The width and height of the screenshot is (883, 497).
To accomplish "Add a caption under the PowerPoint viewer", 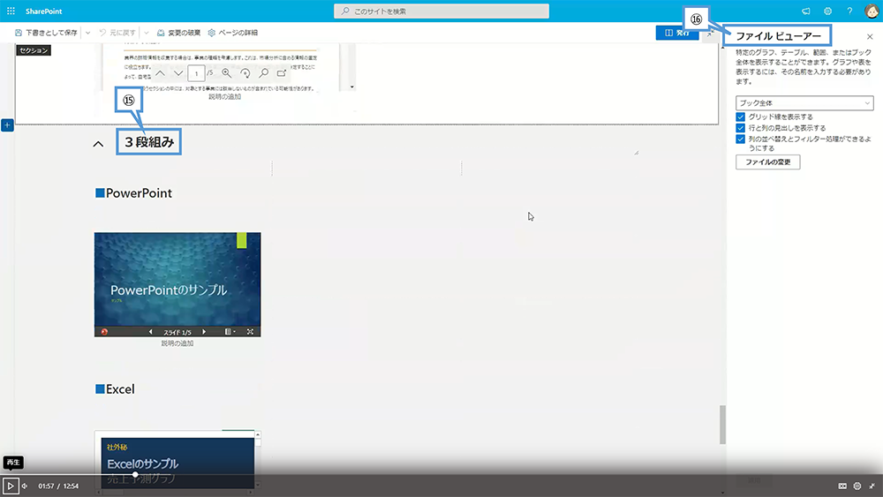I will (x=177, y=343).
